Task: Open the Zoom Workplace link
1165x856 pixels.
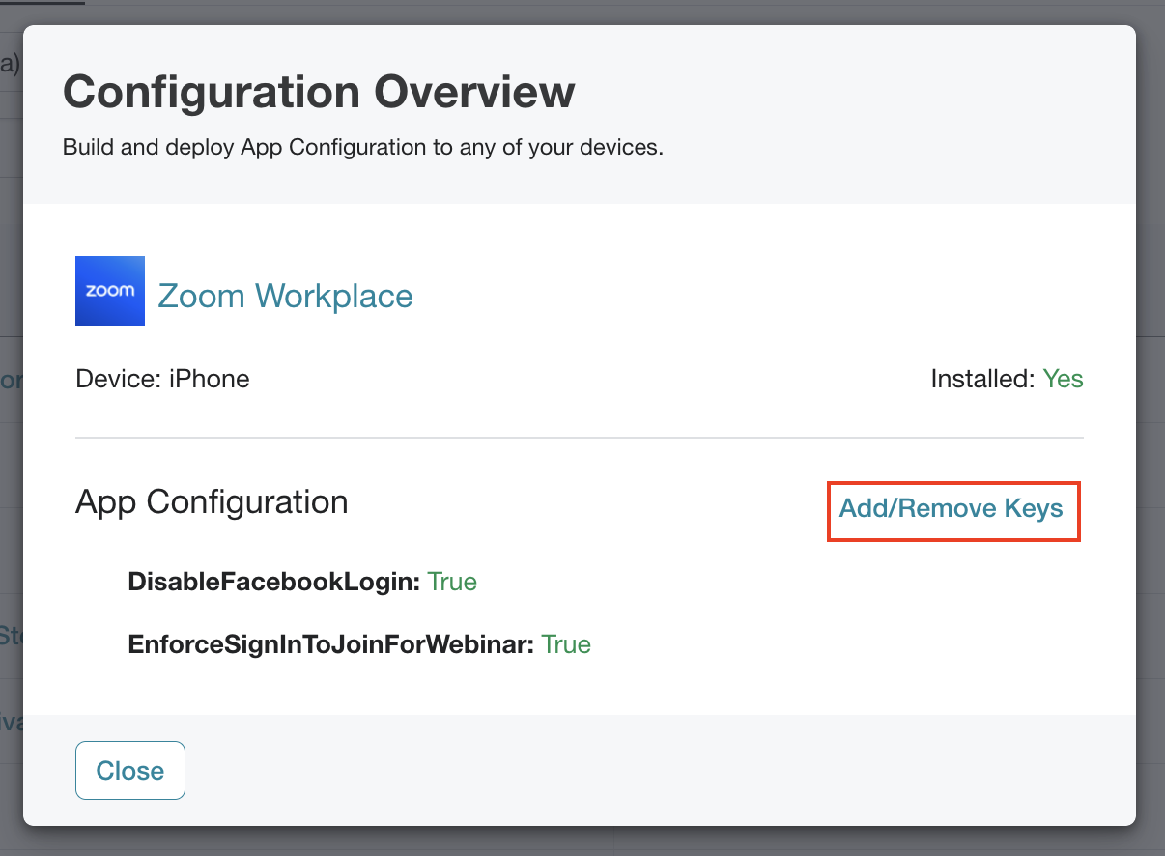Action: pyautogui.click(x=285, y=296)
